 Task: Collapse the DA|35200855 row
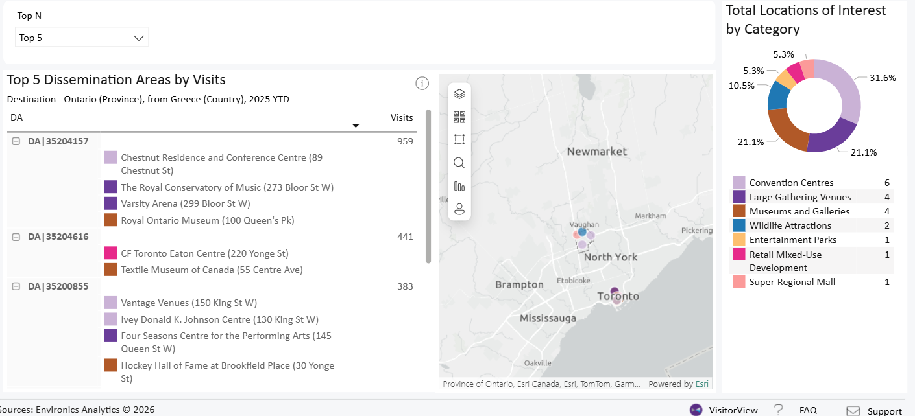[x=16, y=286]
